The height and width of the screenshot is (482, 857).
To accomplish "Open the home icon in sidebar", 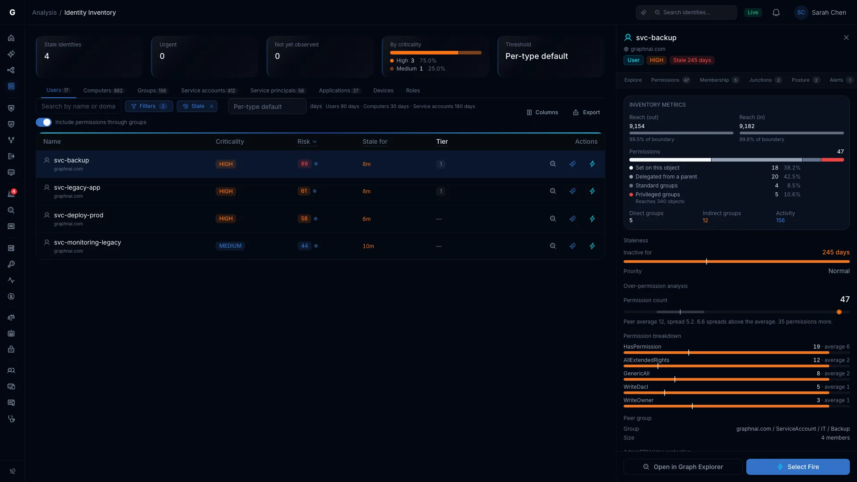I will [11, 38].
